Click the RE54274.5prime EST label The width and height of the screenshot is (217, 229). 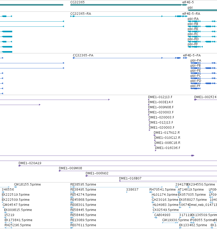tap(83, 195)
